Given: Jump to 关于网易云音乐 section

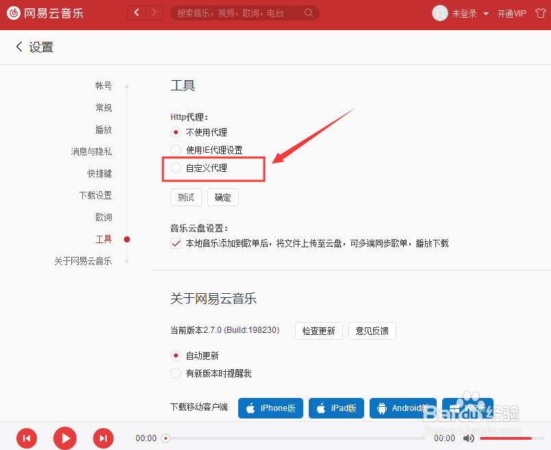Looking at the screenshot, I should pyautogui.click(x=84, y=261).
